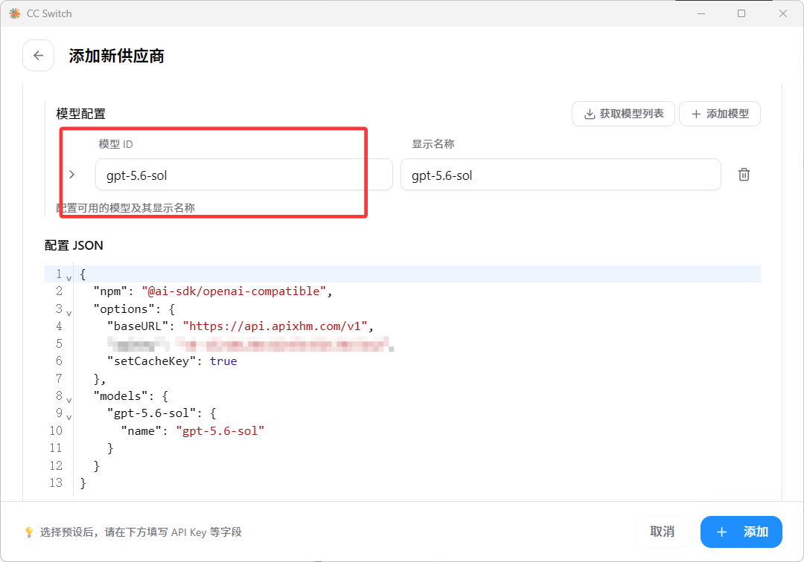Click the CC Switch app icon
804x562 pixels.
tap(15, 14)
